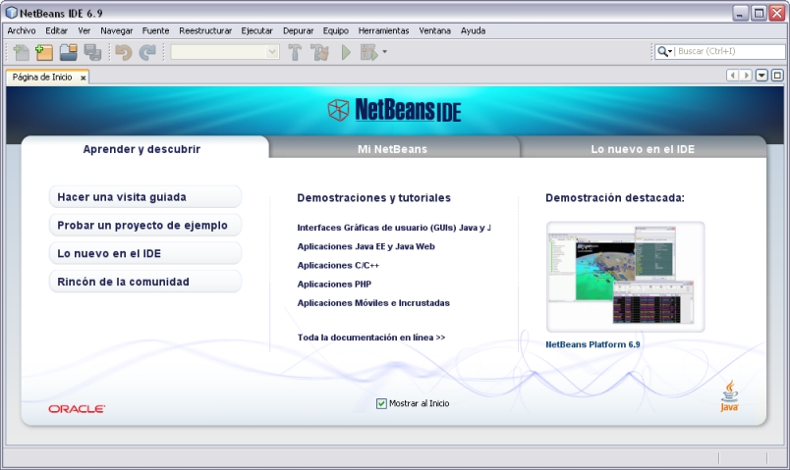Open the Navegar menu

116,30
